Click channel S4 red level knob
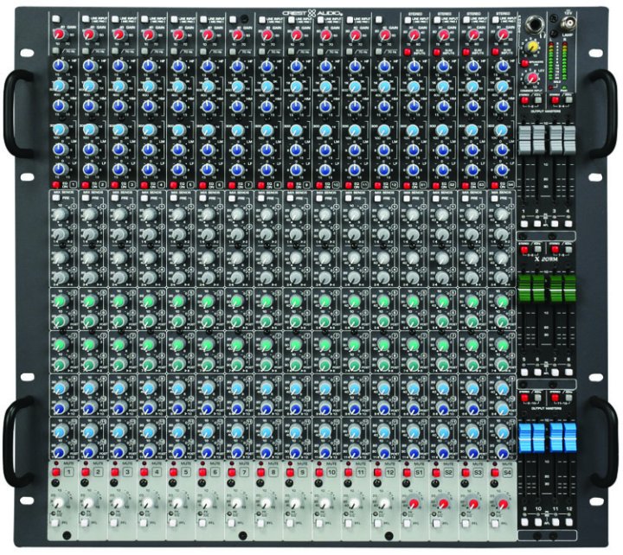This screenshot has width=623, height=555. coord(502,503)
